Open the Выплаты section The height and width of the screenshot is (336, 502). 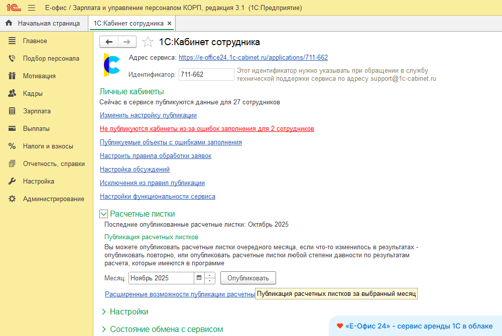36,129
